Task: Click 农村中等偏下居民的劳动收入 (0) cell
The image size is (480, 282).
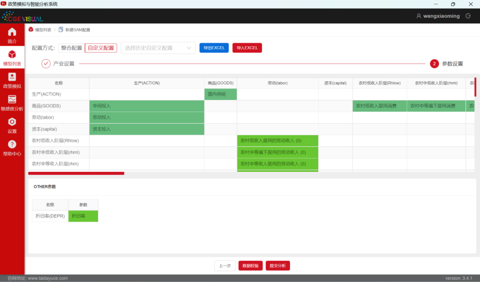Action: pyautogui.click(x=278, y=152)
